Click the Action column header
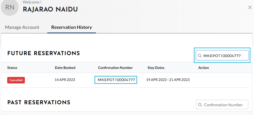Image resolution: width=254 pixels, height=115 pixels. pyautogui.click(x=203, y=68)
